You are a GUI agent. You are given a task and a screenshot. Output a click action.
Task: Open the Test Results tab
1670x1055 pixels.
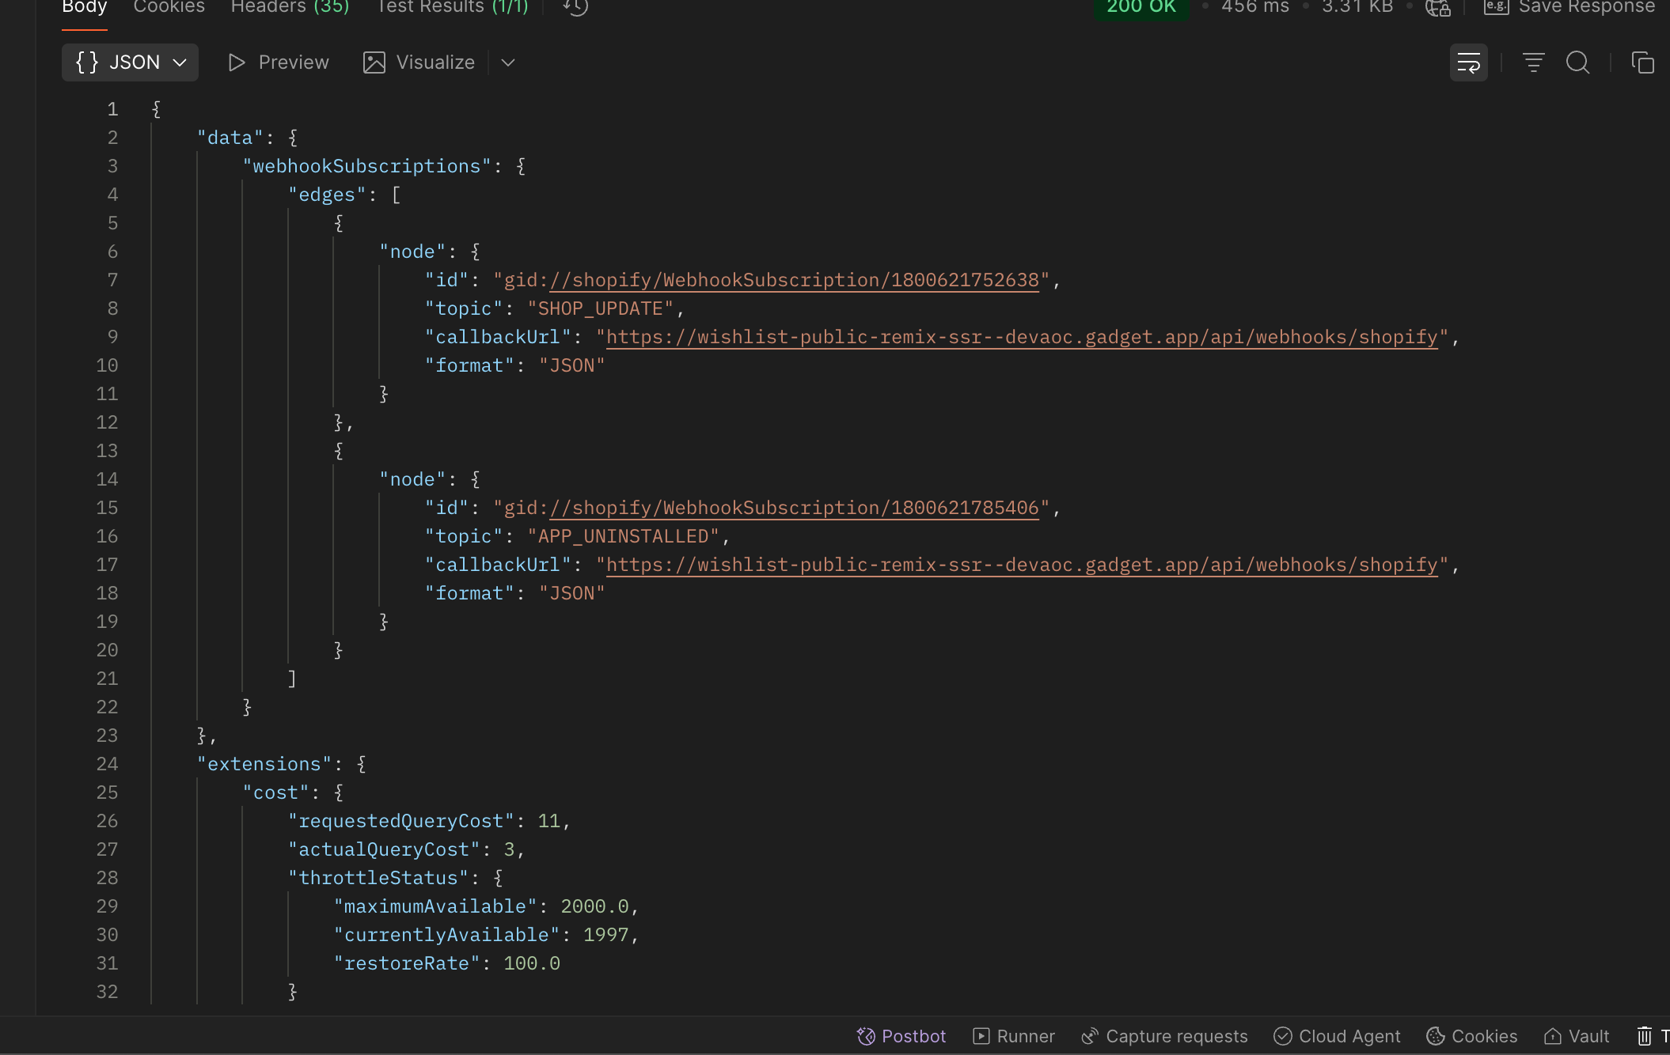coord(452,7)
